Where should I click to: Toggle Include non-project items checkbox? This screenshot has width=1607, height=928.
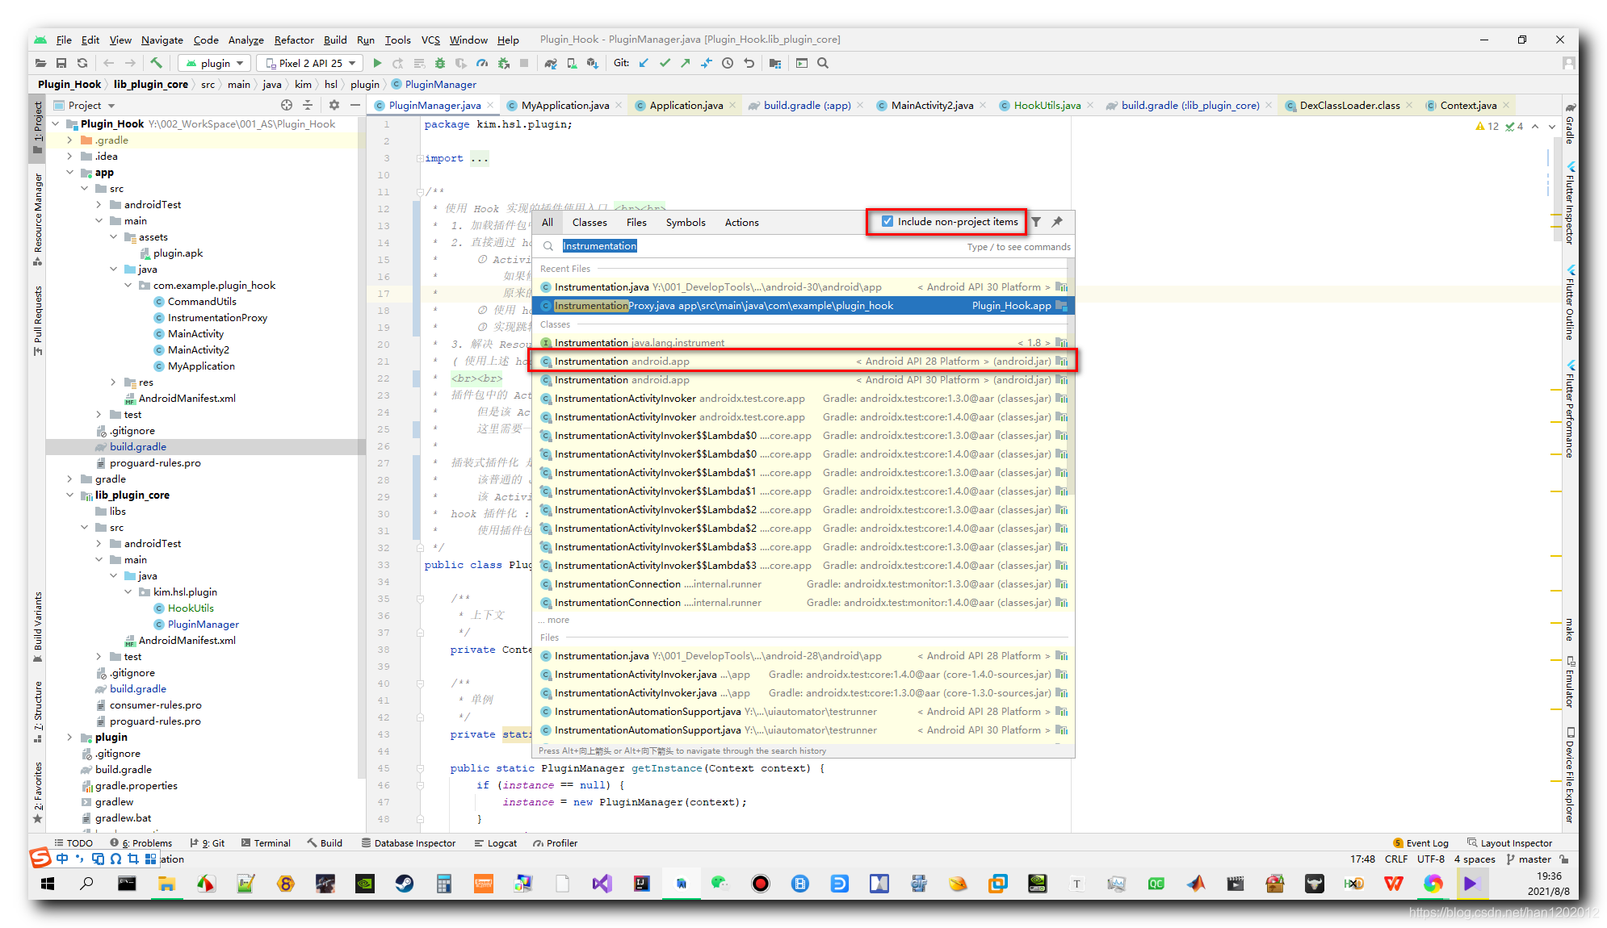point(884,221)
